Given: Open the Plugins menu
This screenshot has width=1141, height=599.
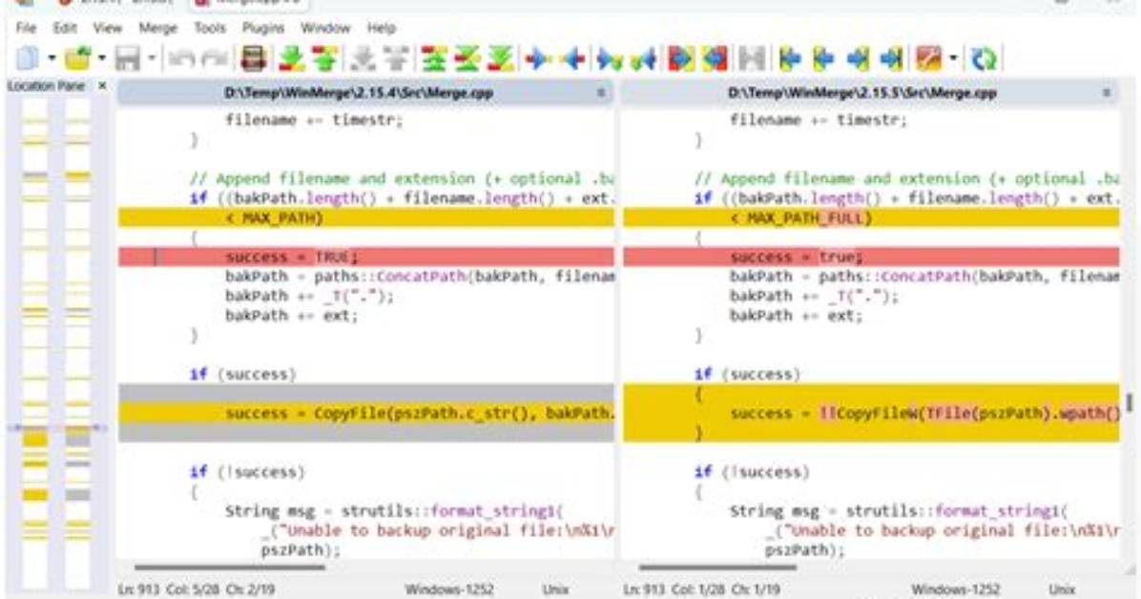Looking at the screenshot, I should pyautogui.click(x=262, y=28).
